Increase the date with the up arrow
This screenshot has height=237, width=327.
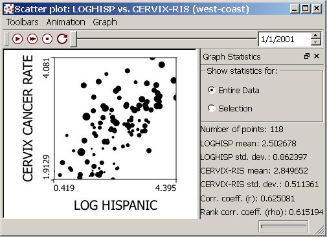(x=316, y=36)
